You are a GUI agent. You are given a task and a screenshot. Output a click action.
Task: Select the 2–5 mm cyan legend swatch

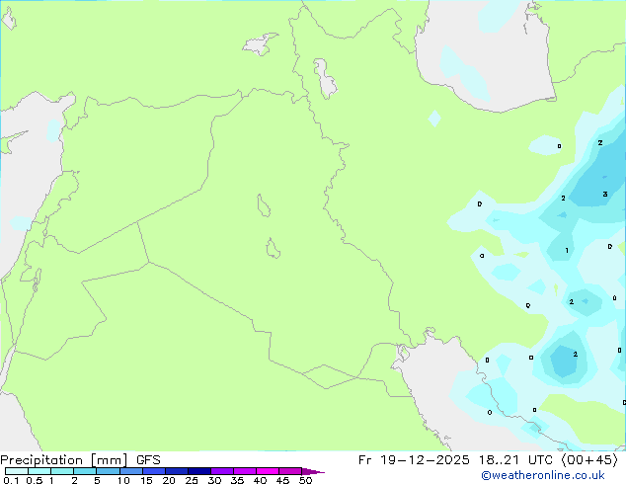85,471
